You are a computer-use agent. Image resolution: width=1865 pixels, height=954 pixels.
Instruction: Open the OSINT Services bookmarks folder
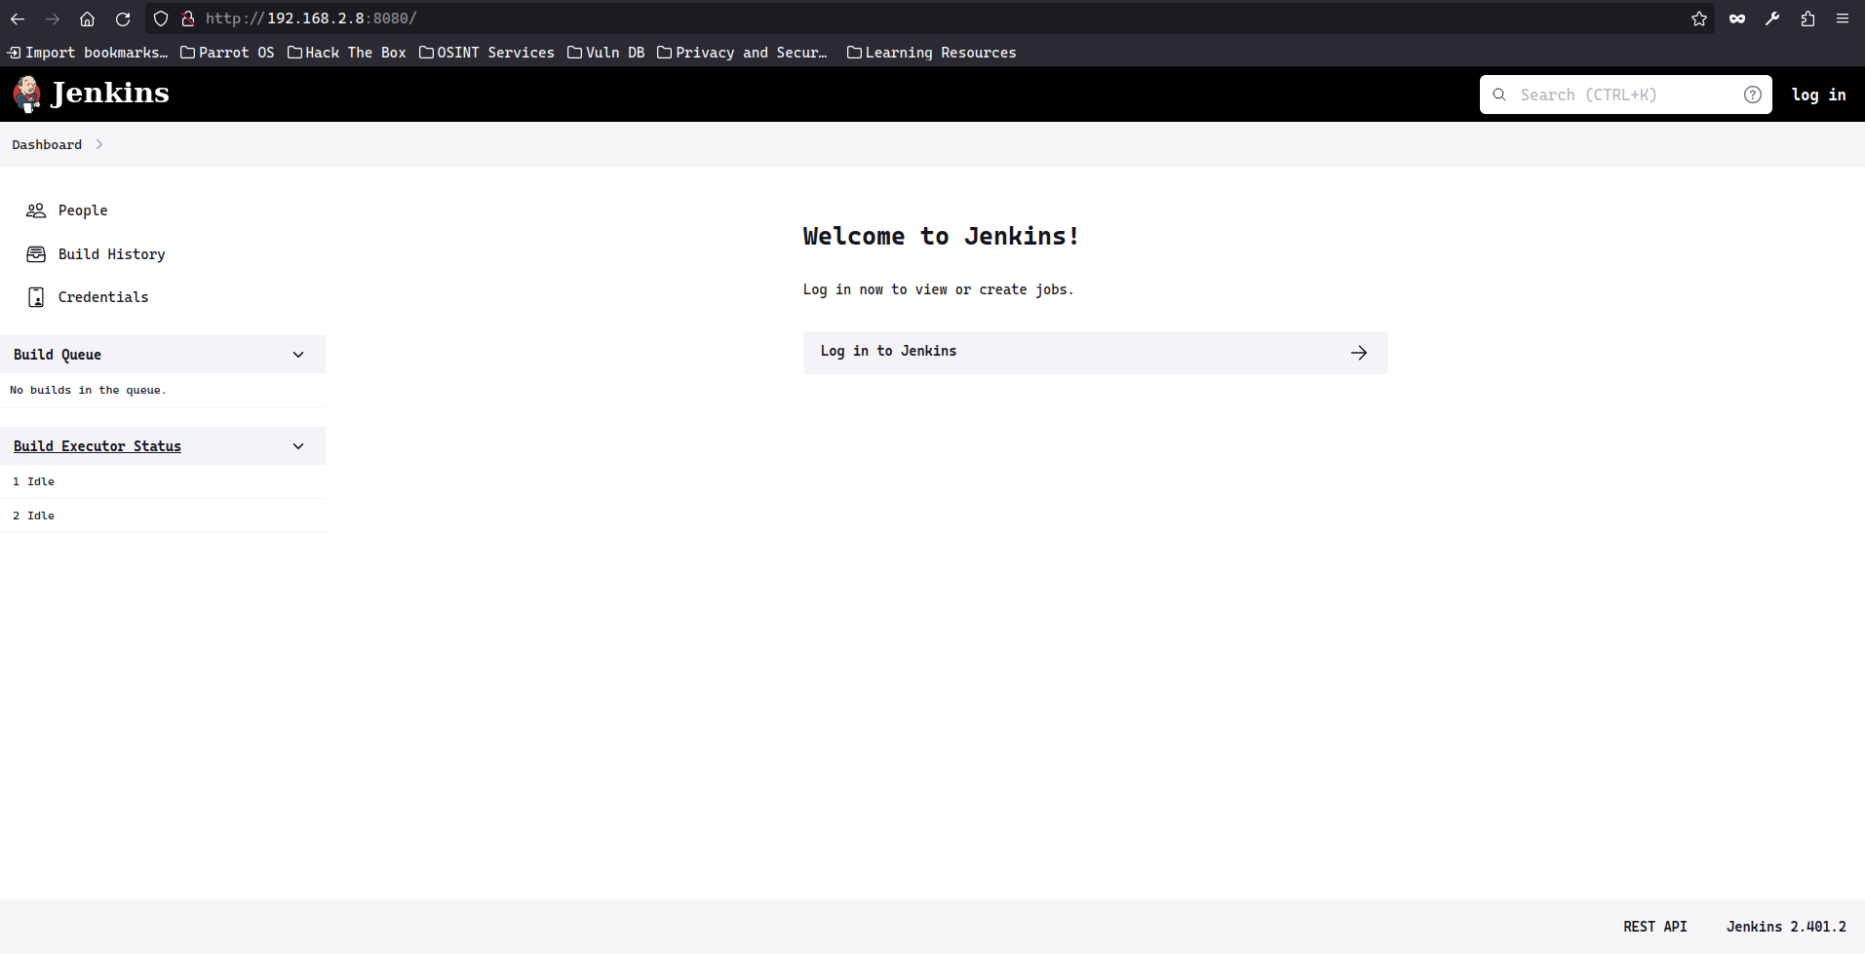486,53
